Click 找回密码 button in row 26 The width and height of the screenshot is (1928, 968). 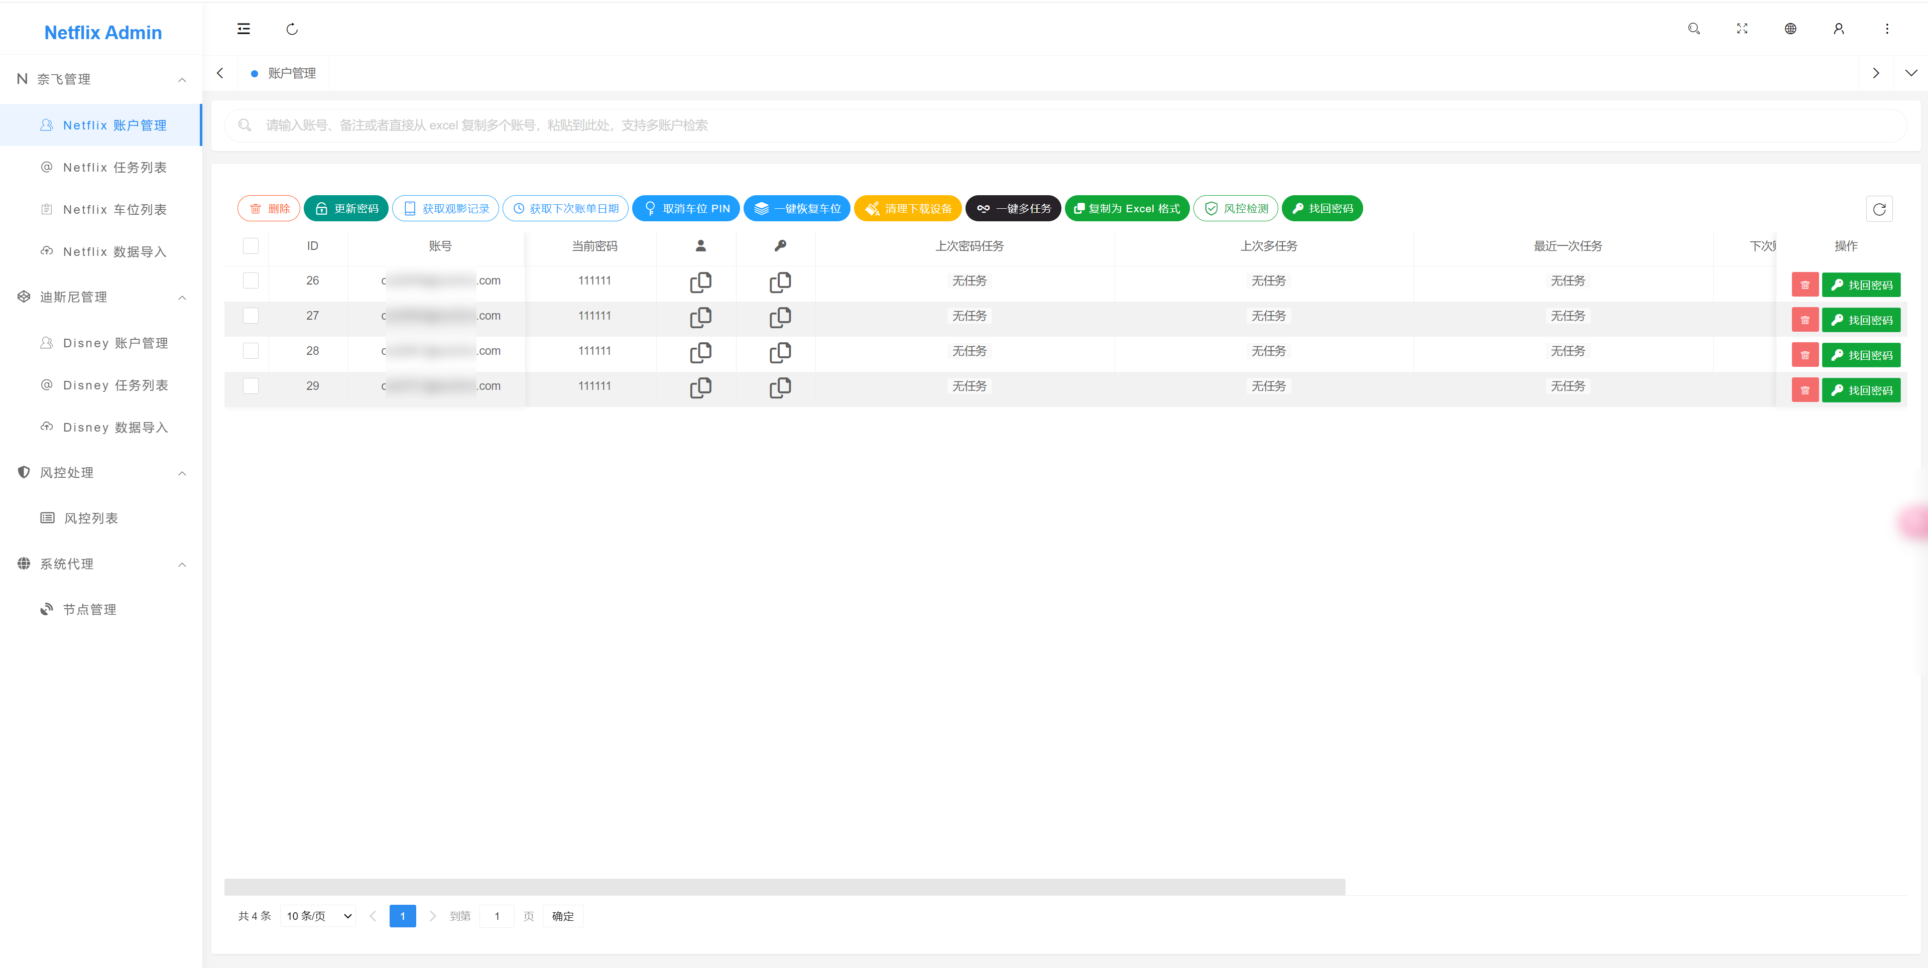pos(1861,285)
